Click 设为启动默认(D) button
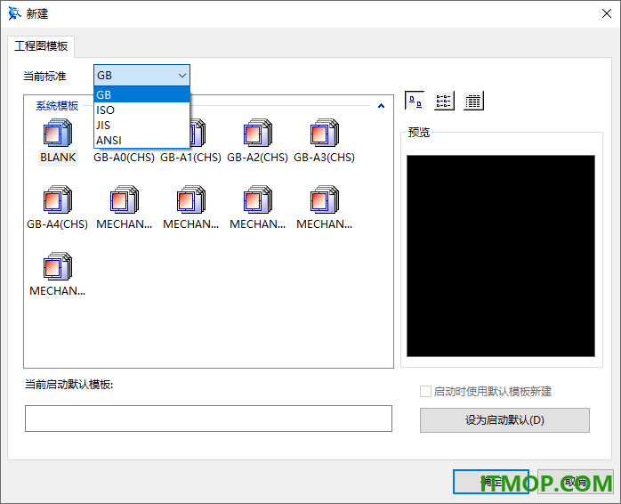The height and width of the screenshot is (504, 621). pyautogui.click(x=504, y=420)
